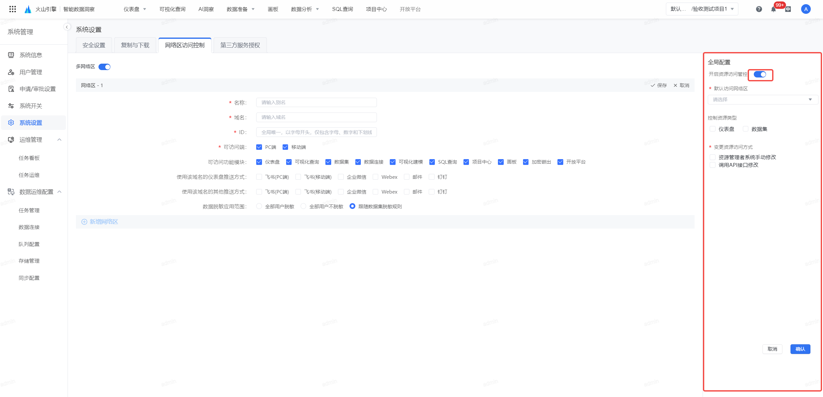Select 全部用户脱敏 radio button
Screen dimensions: 823x397
coord(259,206)
